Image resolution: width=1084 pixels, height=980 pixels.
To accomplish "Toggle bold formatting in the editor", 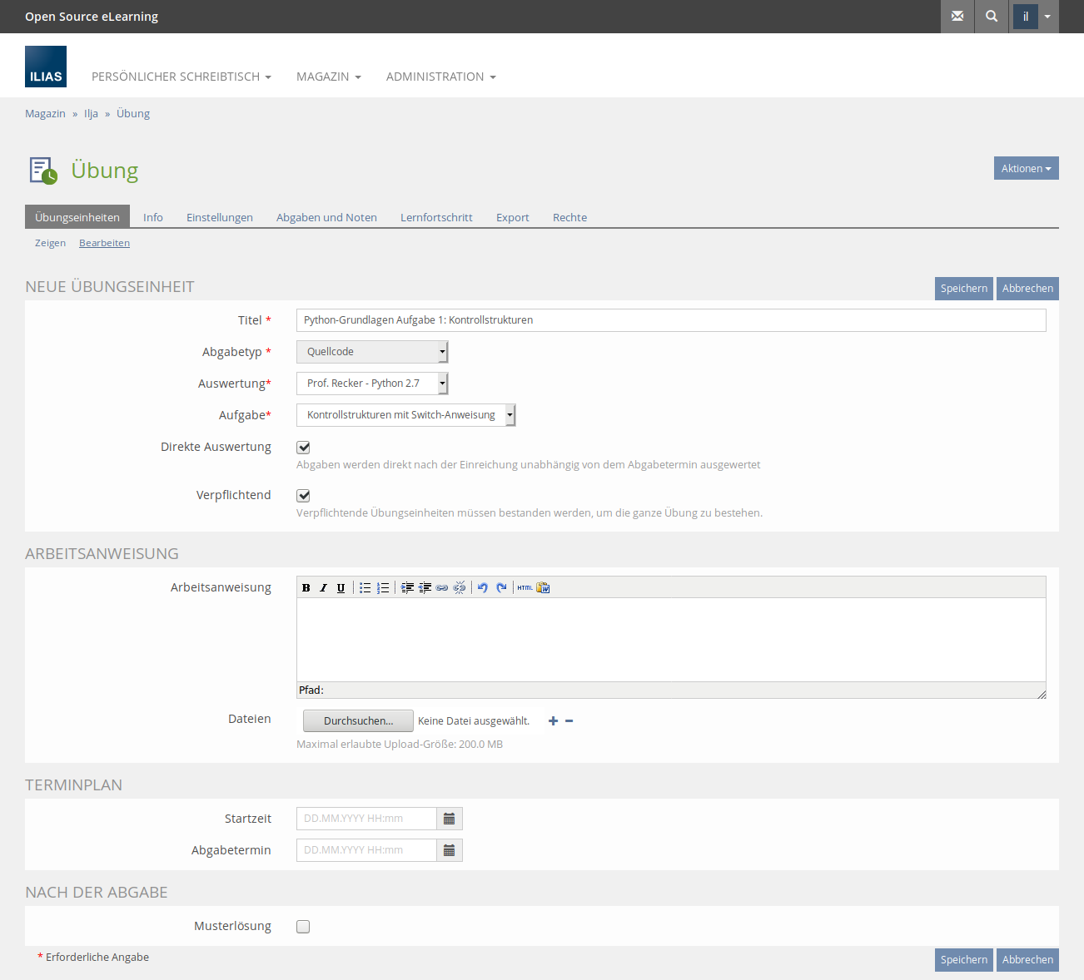I will [306, 588].
